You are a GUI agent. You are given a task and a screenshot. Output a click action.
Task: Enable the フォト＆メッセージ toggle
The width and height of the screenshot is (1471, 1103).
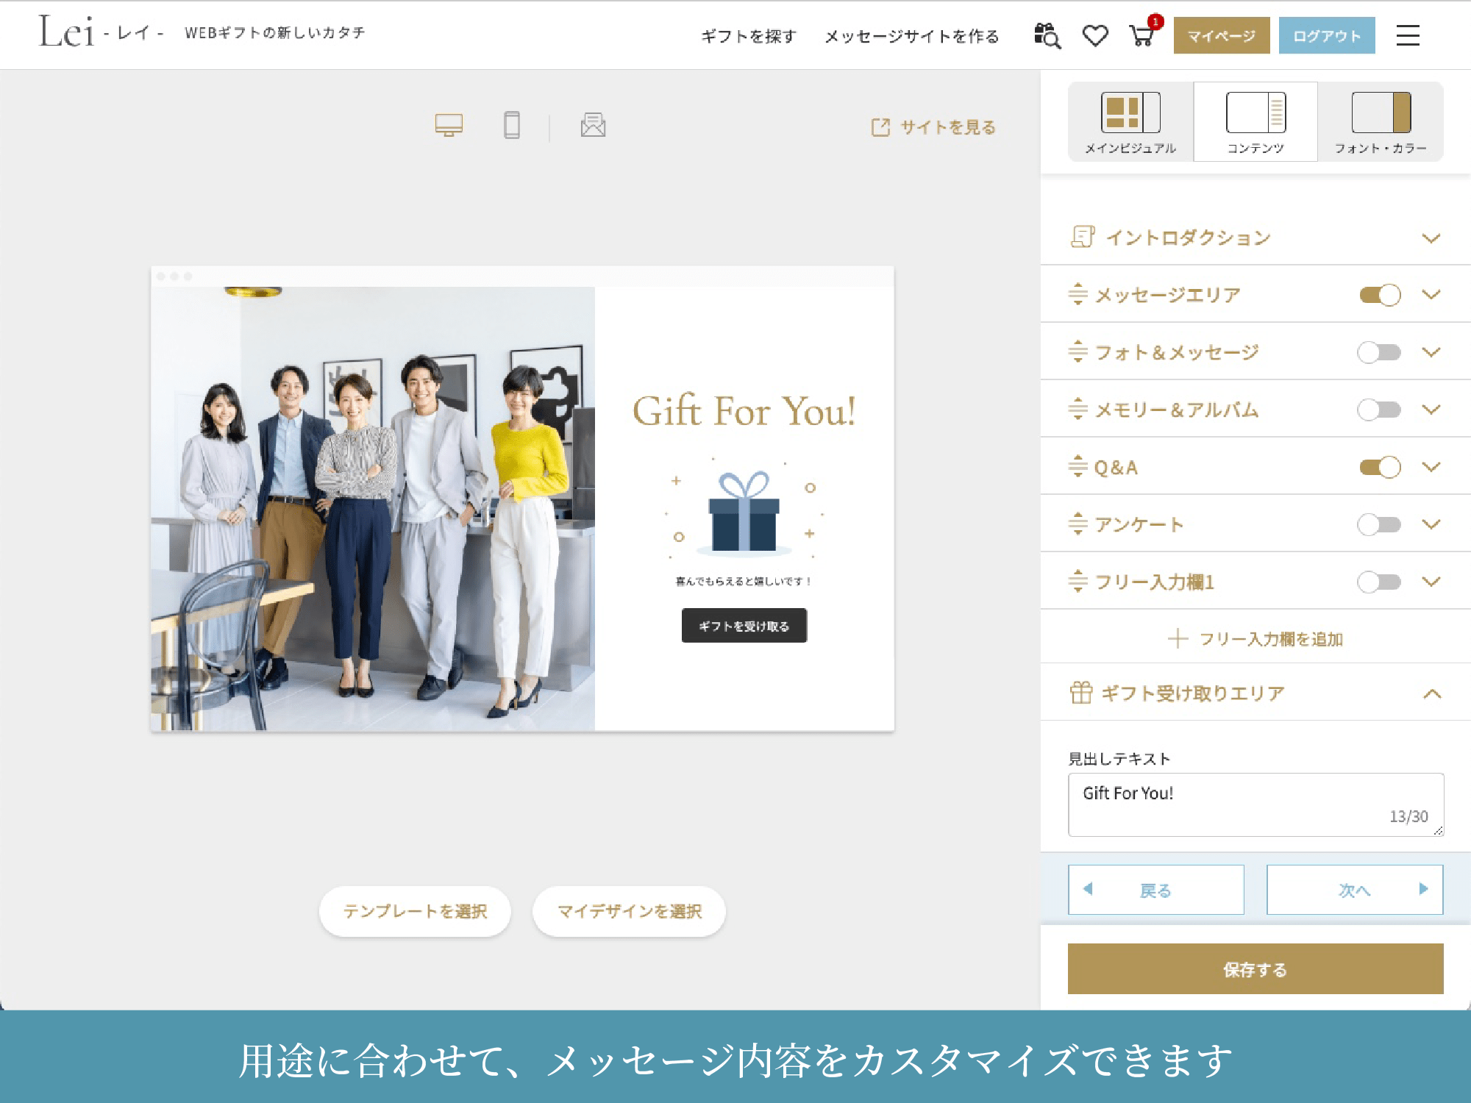coord(1379,352)
